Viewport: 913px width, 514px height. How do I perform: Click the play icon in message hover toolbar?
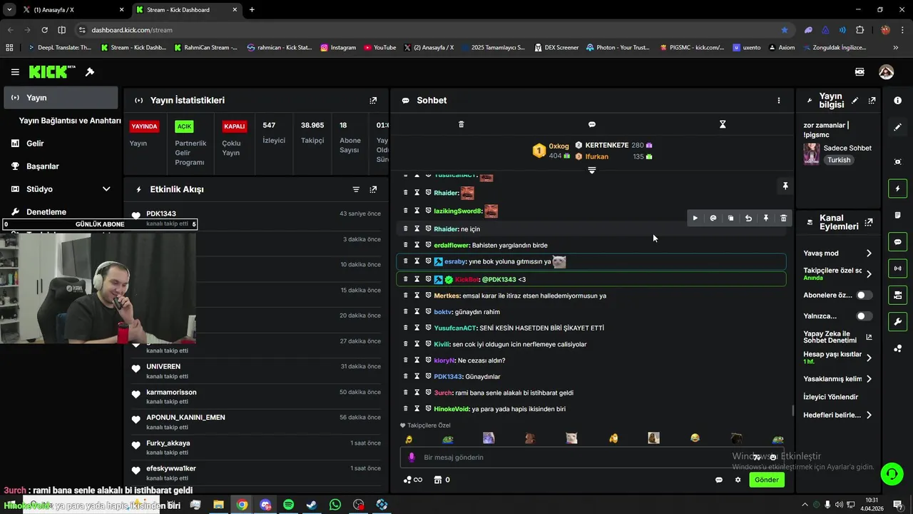(695, 218)
